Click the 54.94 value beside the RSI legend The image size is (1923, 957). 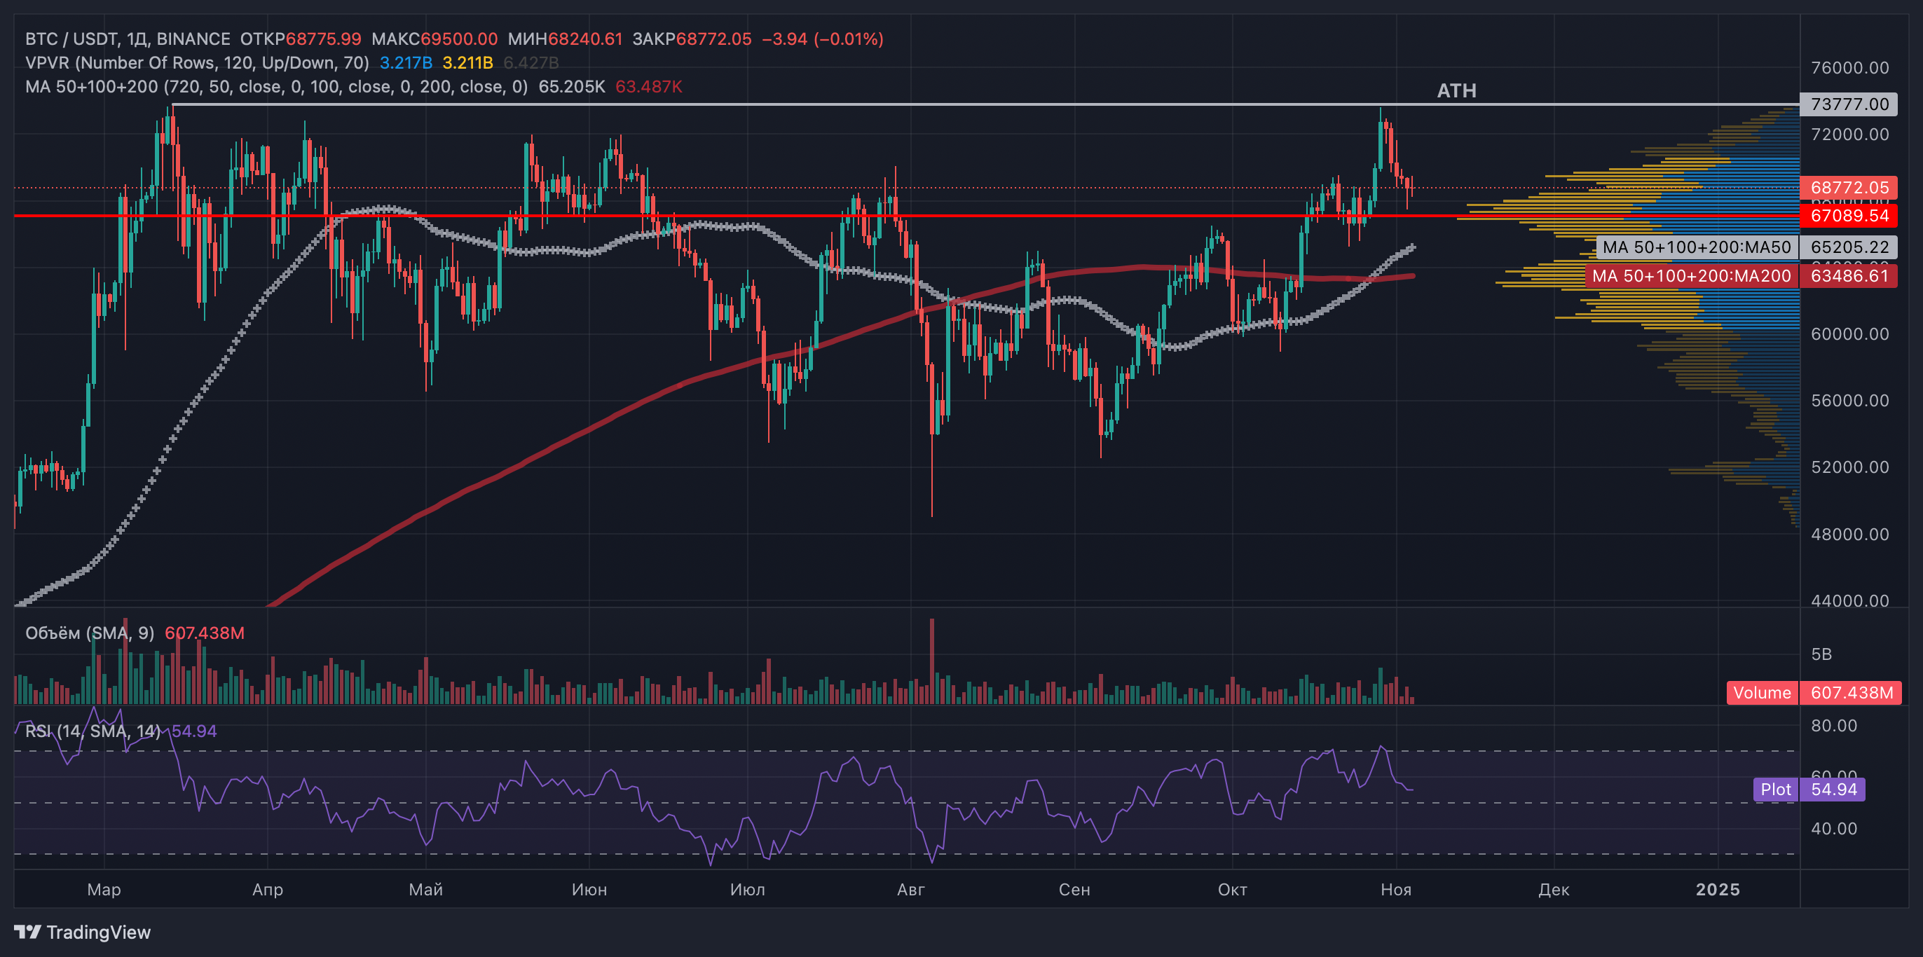pos(194,731)
